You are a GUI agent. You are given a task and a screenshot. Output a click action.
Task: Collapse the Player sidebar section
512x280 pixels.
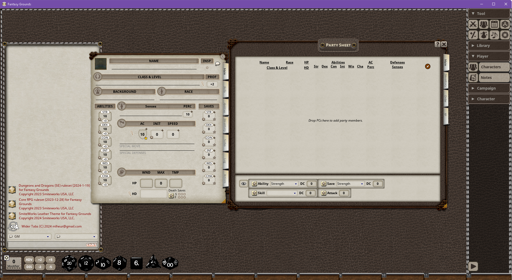pos(489,56)
